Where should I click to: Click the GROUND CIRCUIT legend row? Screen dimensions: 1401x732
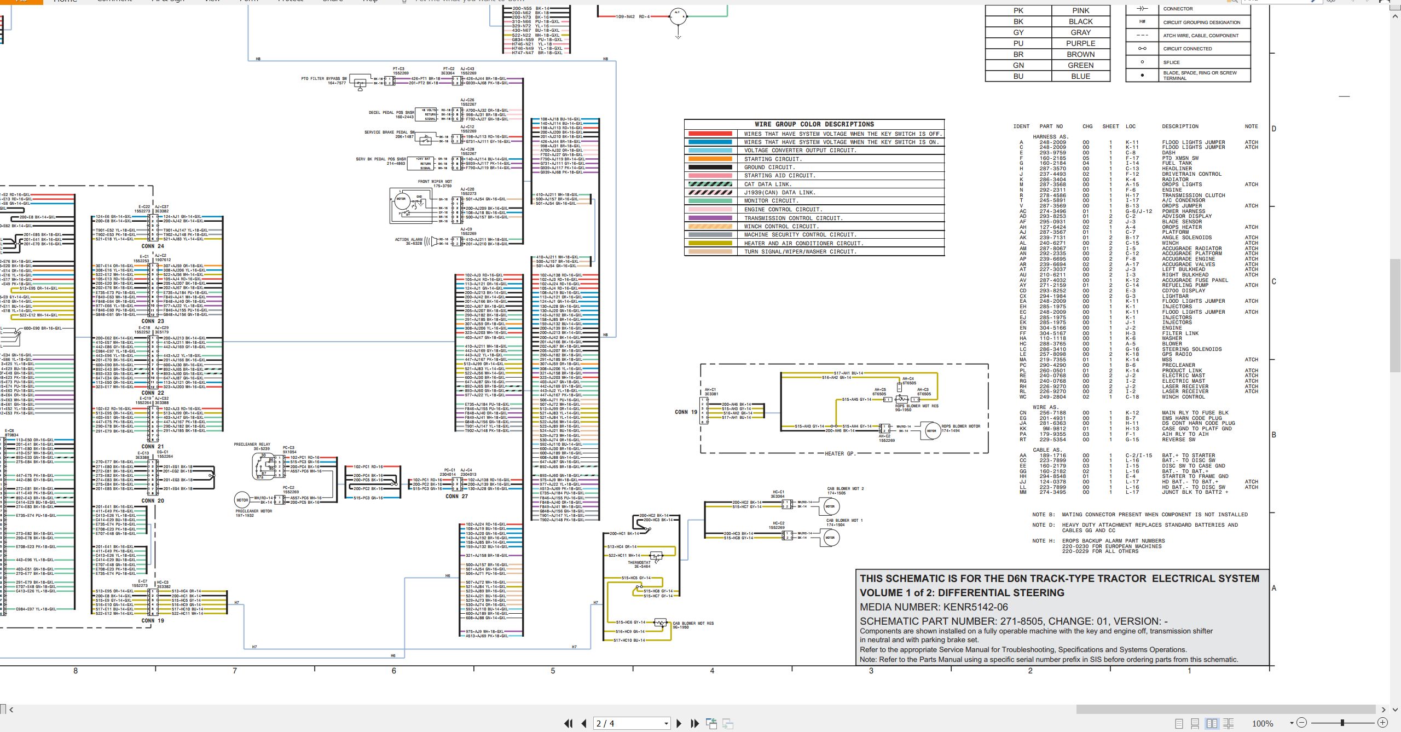[x=814, y=167]
